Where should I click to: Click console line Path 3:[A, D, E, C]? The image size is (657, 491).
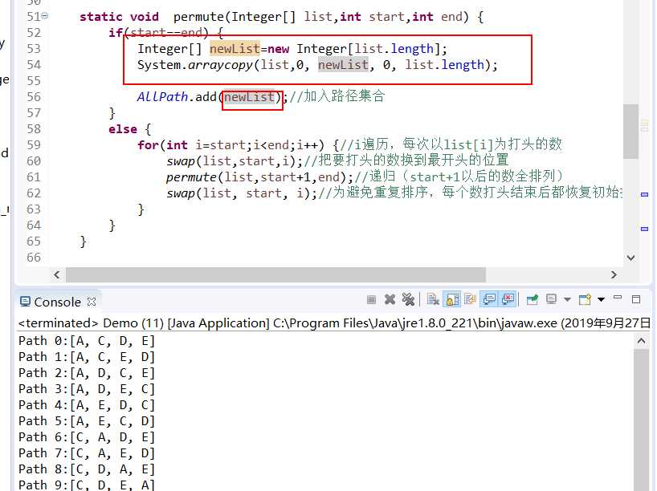pos(87,389)
